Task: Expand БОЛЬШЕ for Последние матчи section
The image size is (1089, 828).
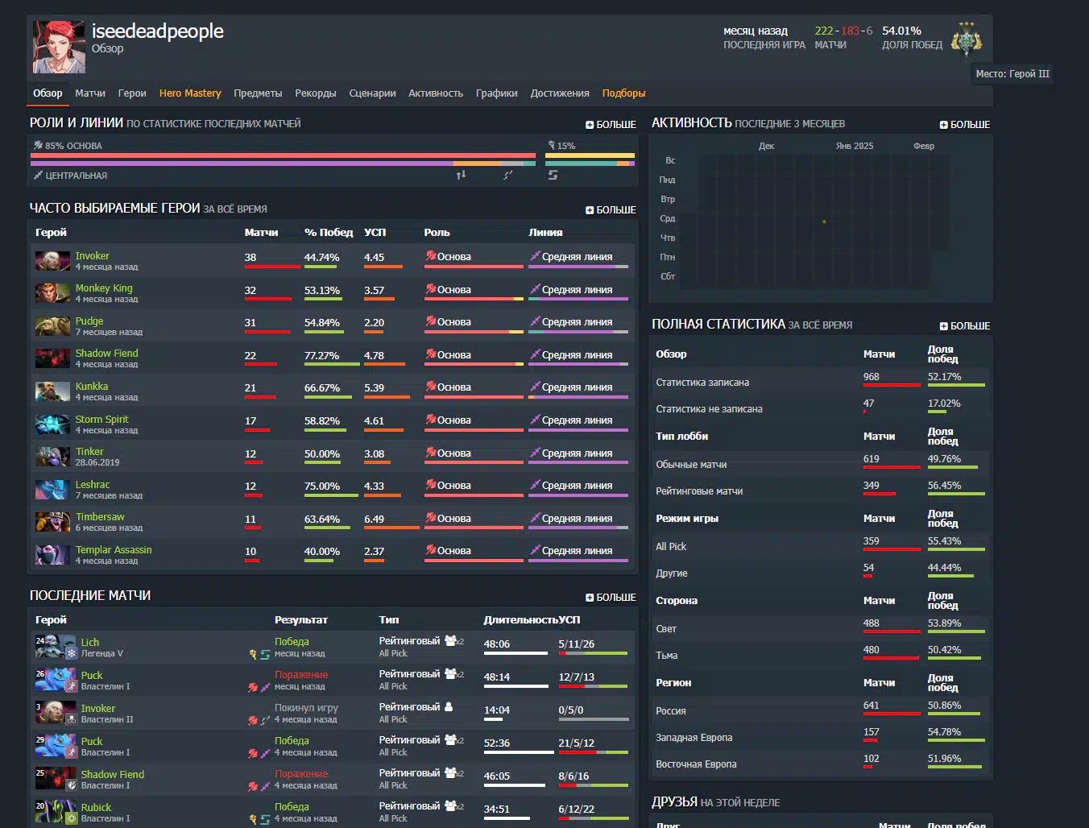Action: pyautogui.click(x=611, y=598)
